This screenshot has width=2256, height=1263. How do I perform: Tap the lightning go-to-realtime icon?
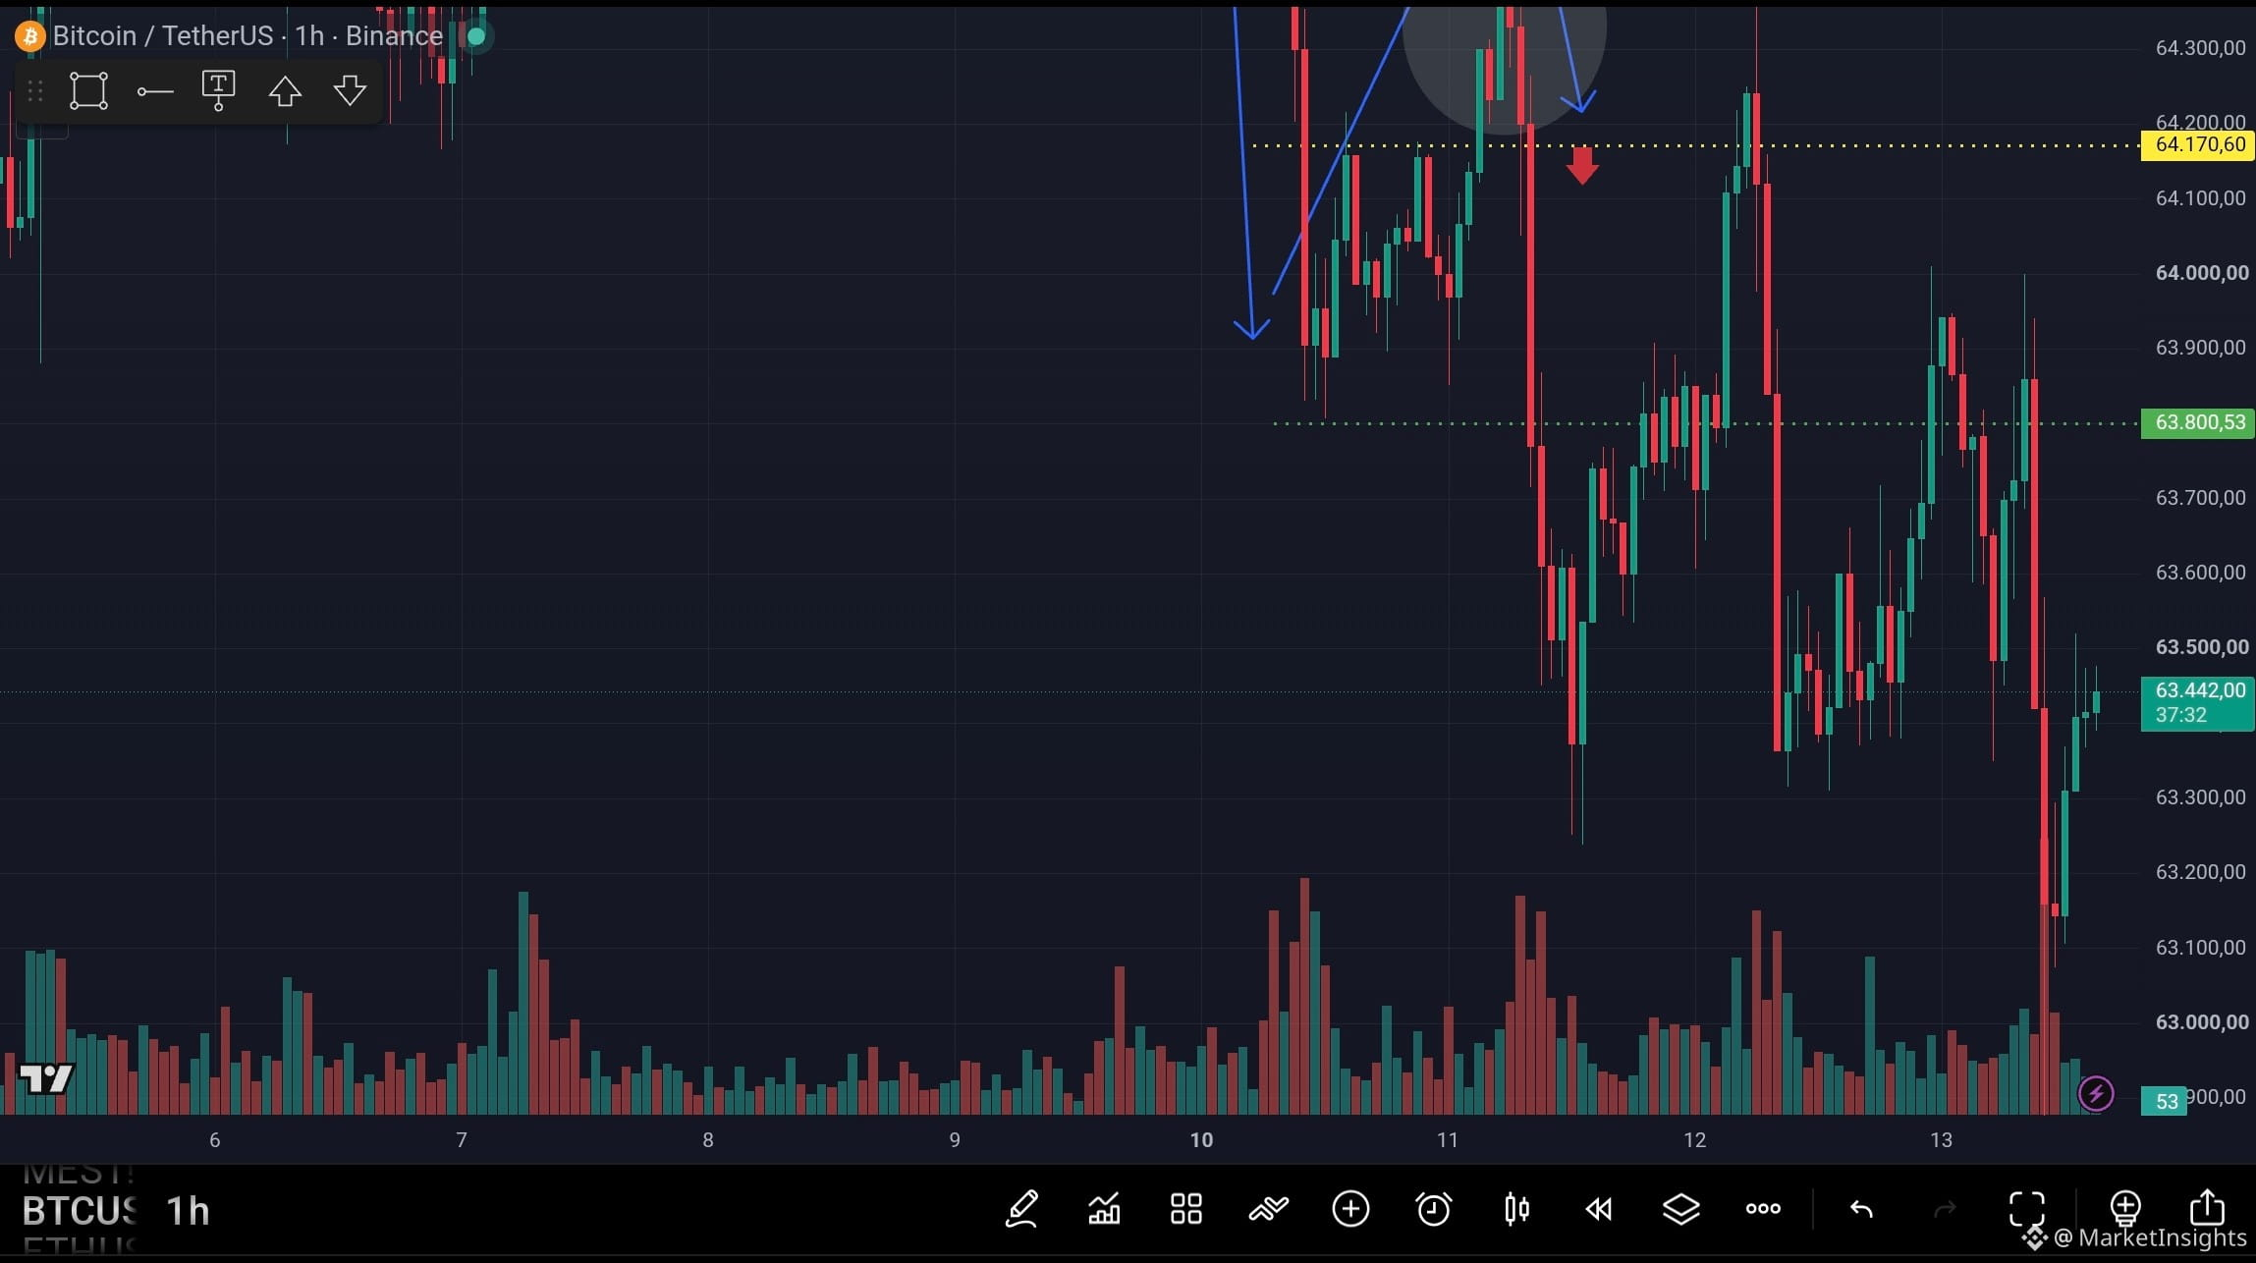tap(2096, 1093)
